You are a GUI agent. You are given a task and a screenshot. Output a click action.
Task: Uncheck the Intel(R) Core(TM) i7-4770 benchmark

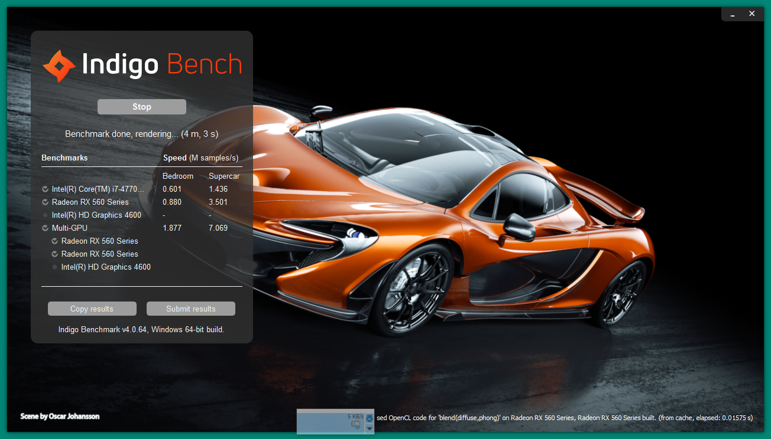pyautogui.click(x=46, y=189)
